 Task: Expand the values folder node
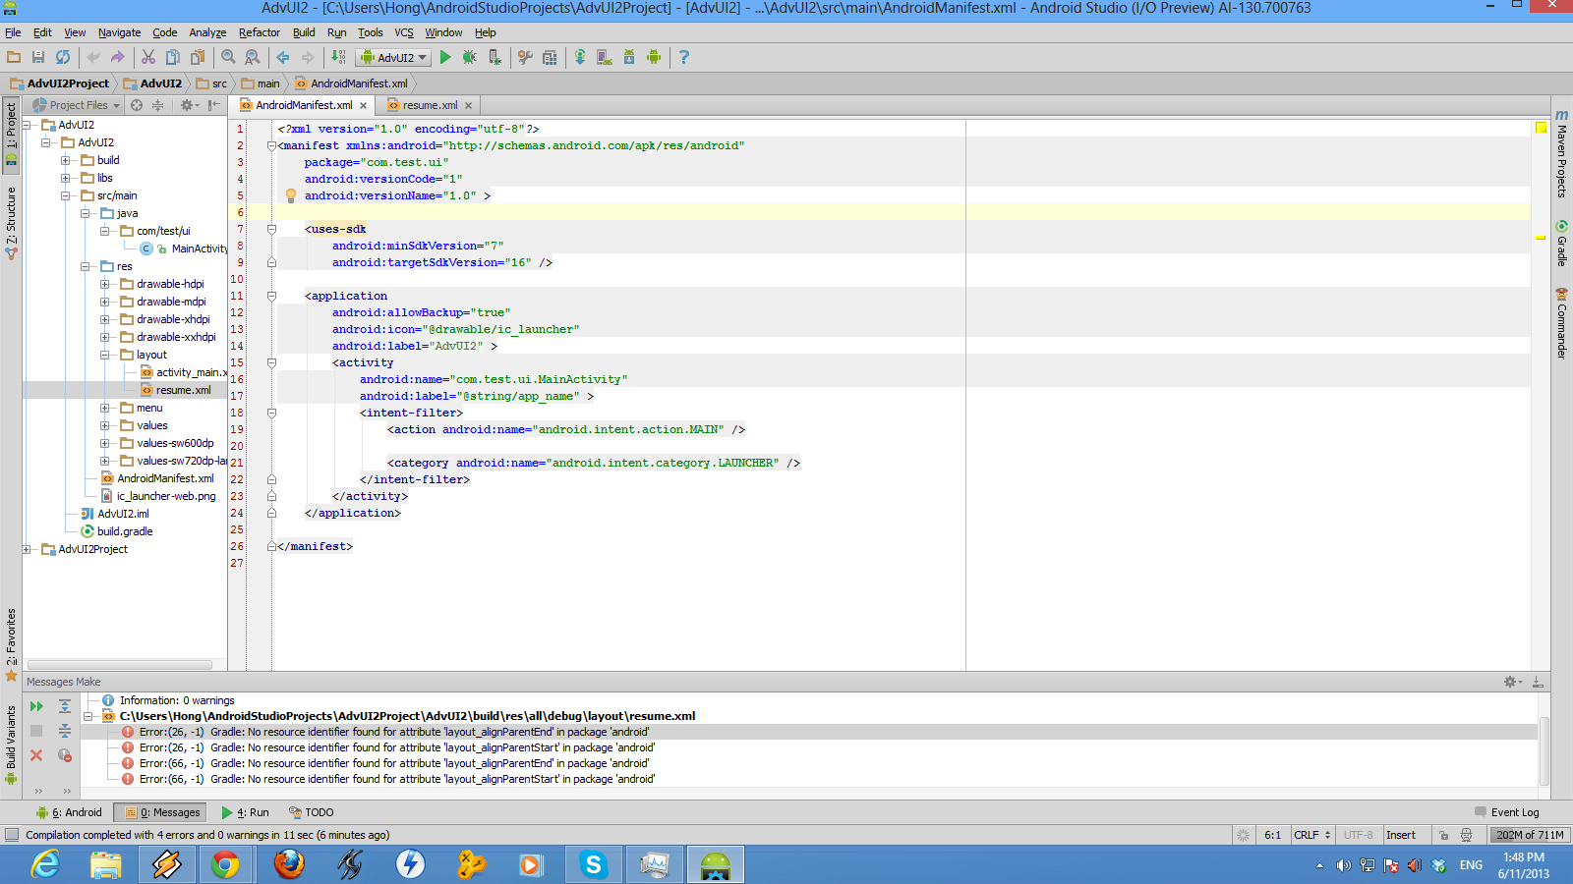(x=104, y=425)
